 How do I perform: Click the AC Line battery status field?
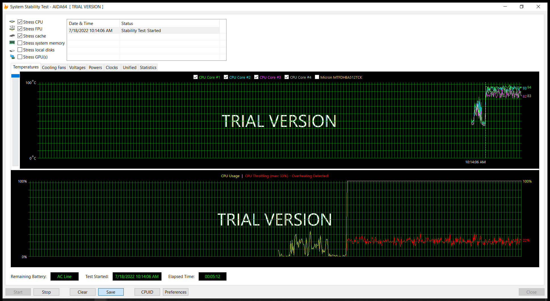click(x=64, y=276)
